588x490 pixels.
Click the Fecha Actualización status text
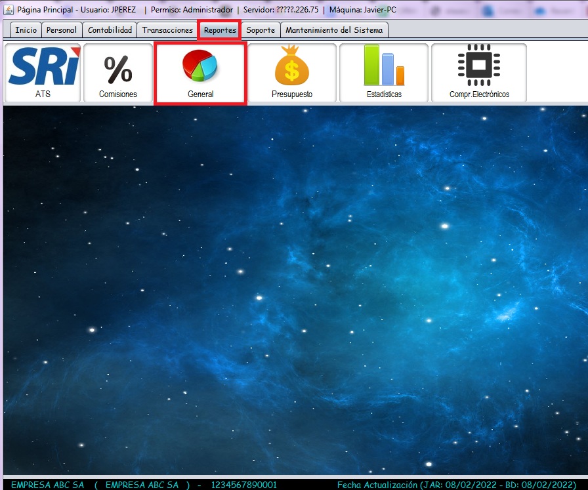pos(461,484)
